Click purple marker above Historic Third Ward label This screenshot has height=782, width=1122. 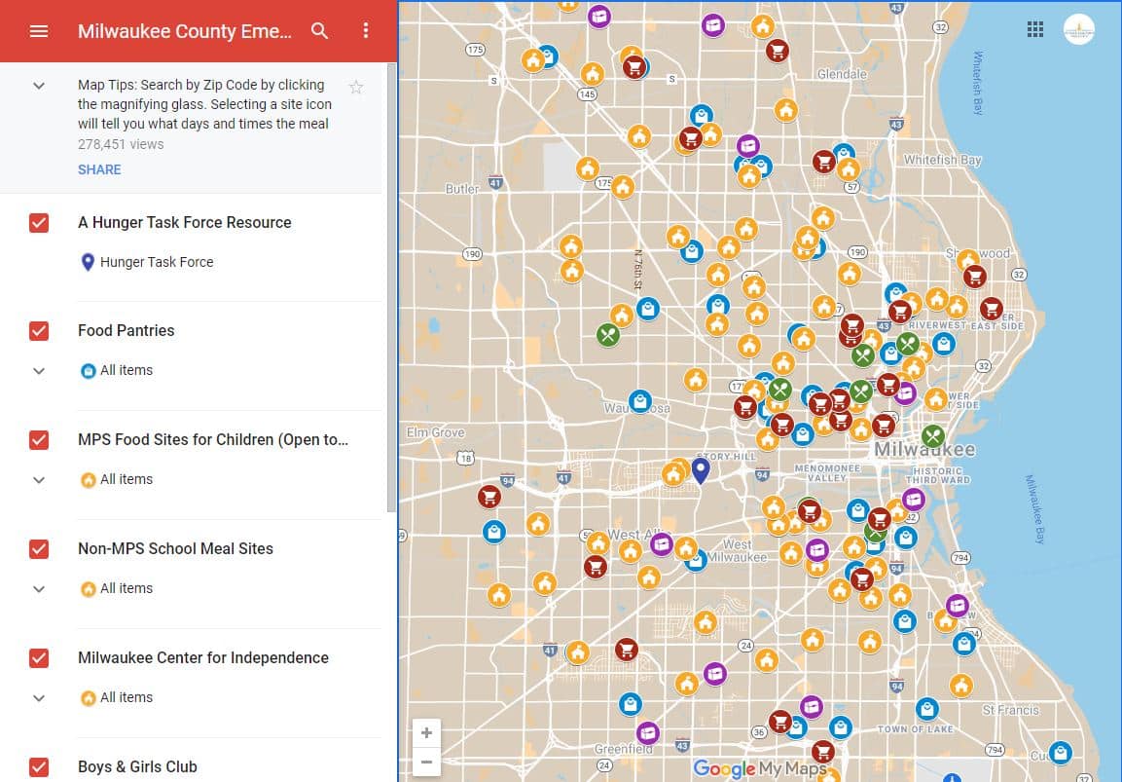[x=913, y=500]
